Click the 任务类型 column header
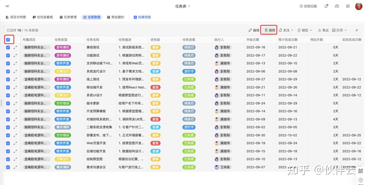 pyautogui.click(x=68, y=40)
